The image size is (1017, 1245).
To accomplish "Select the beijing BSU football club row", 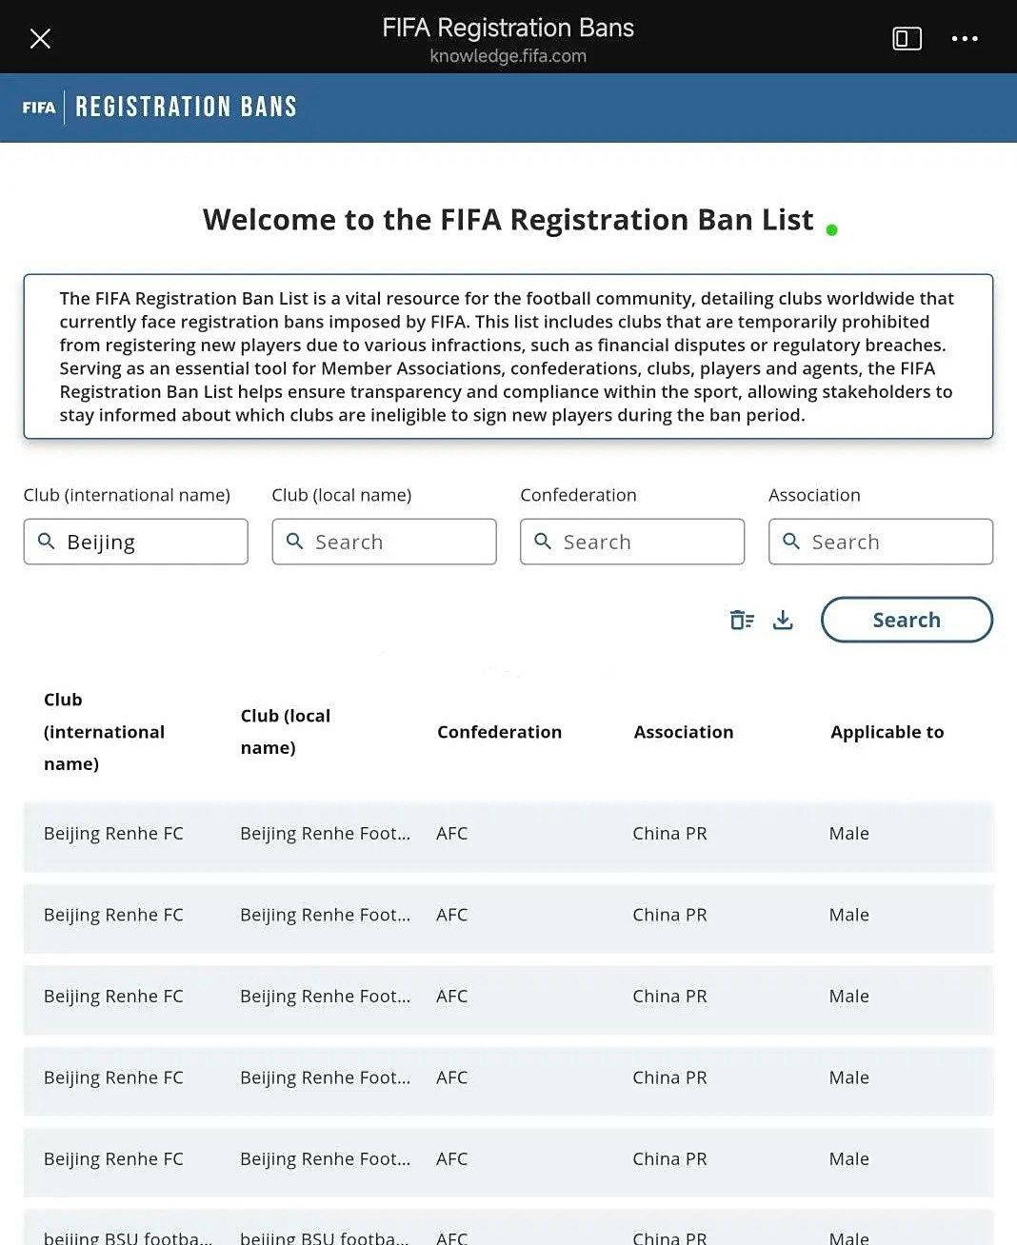I will pyautogui.click(x=508, y=1227).
